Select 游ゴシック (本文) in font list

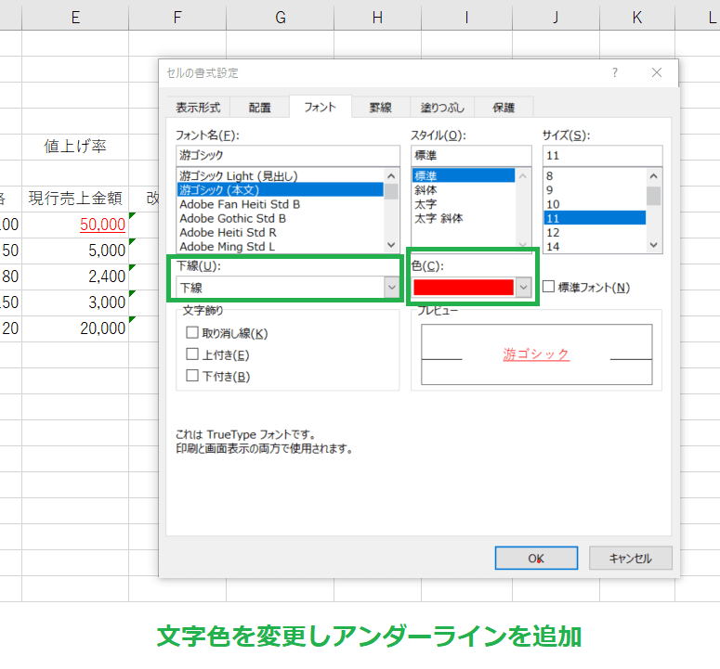(280, 189)
